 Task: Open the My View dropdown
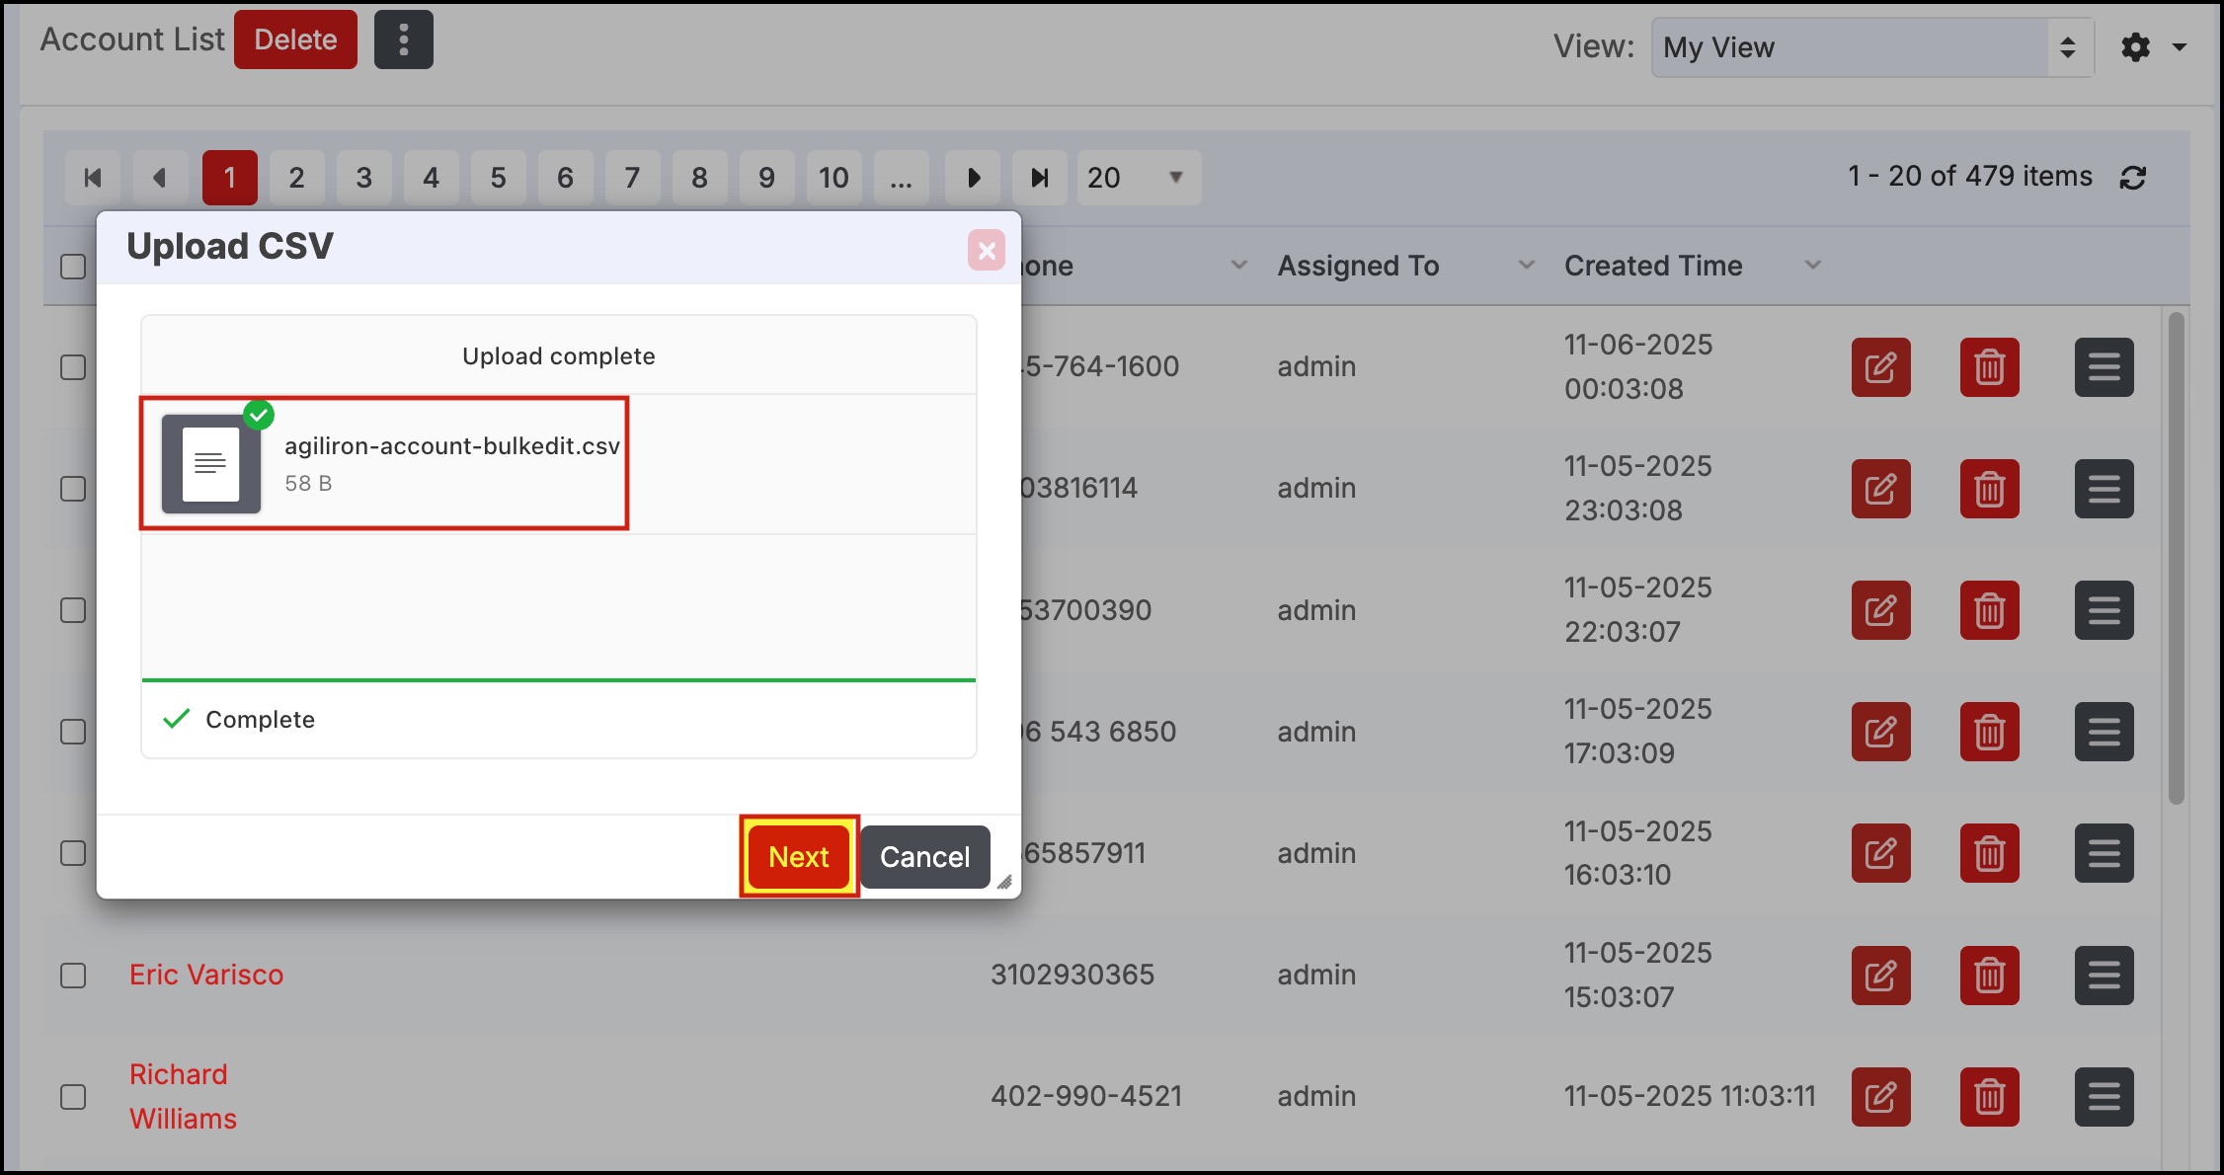click(1871, 47)
